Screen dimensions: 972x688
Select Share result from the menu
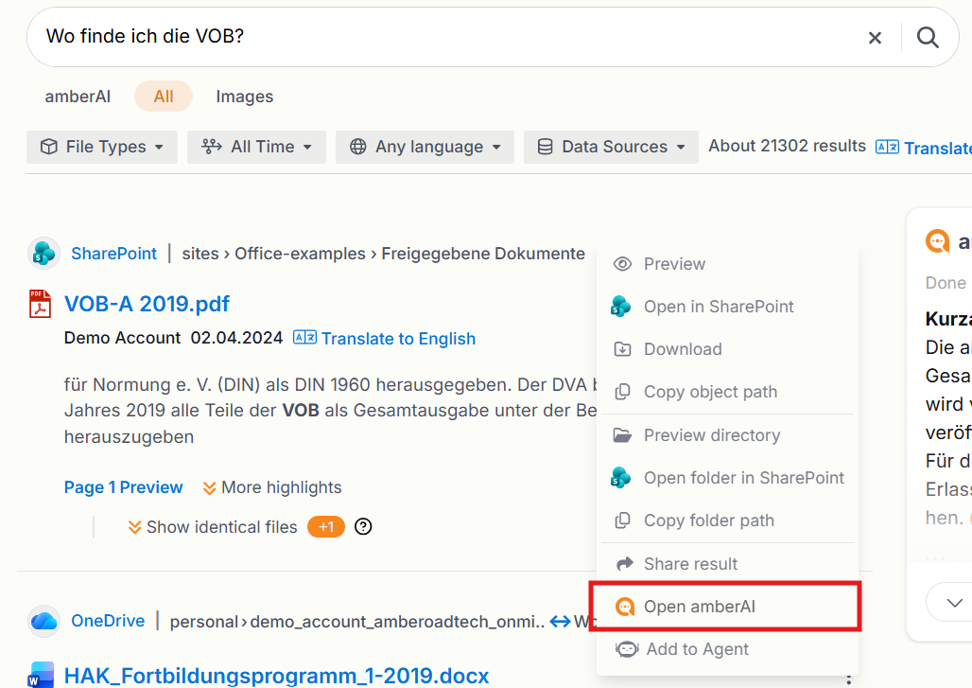coord(728,564)
